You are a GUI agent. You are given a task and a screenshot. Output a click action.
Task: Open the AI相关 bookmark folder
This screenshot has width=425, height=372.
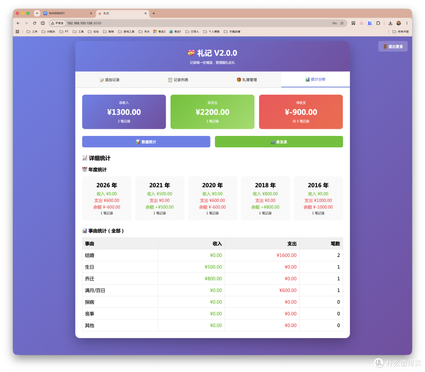[x=48, y=32]
